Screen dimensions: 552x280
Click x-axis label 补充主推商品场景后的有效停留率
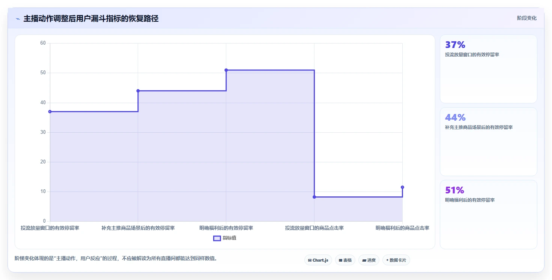click(x=138, y=228)
